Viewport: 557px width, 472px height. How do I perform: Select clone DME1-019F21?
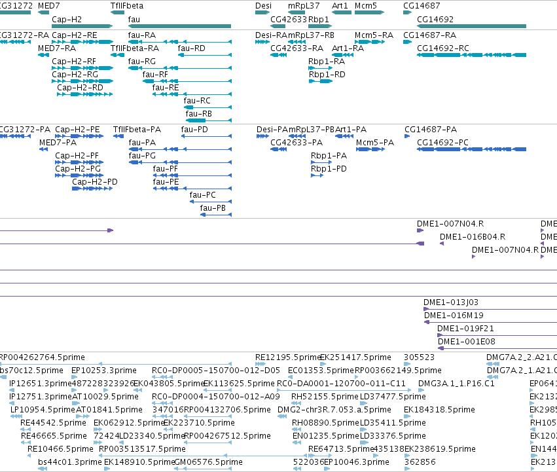[497, 335]
